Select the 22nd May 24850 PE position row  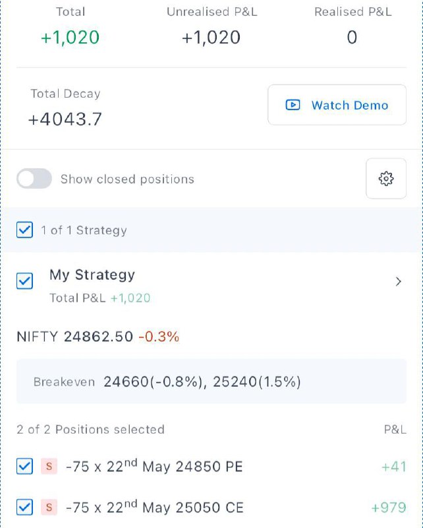(211, 467)
